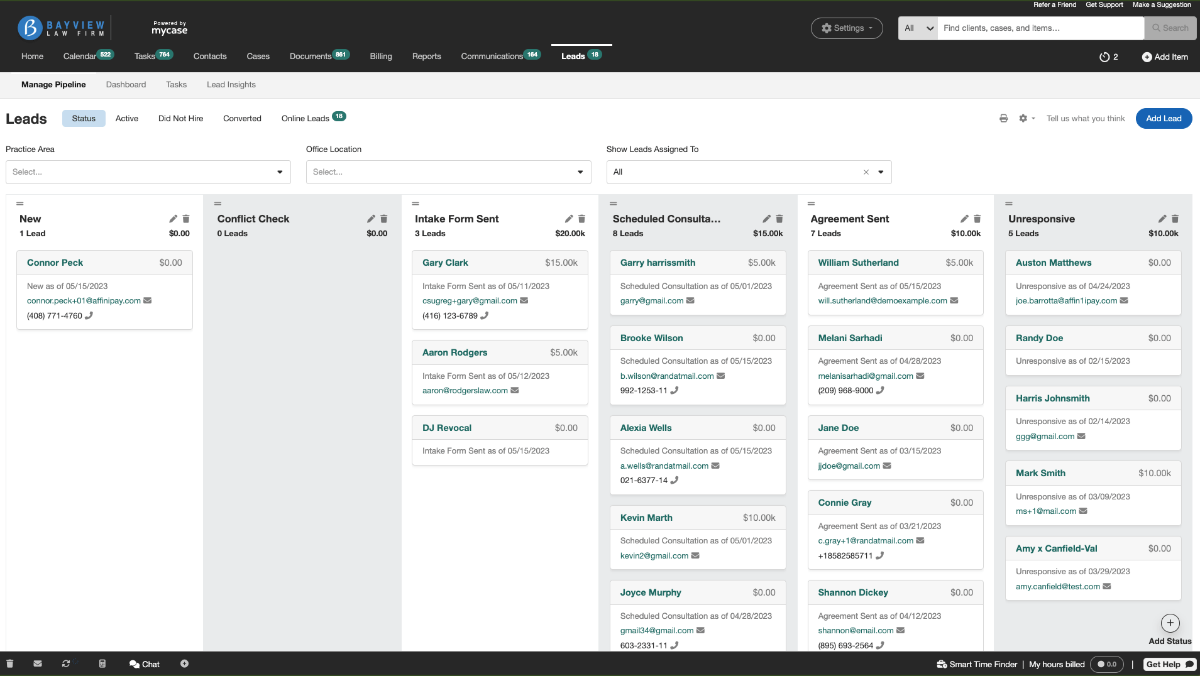Click the Add Status plus circle
The width and height of the screenshot is (1200, 676).
coord(1170,623)
